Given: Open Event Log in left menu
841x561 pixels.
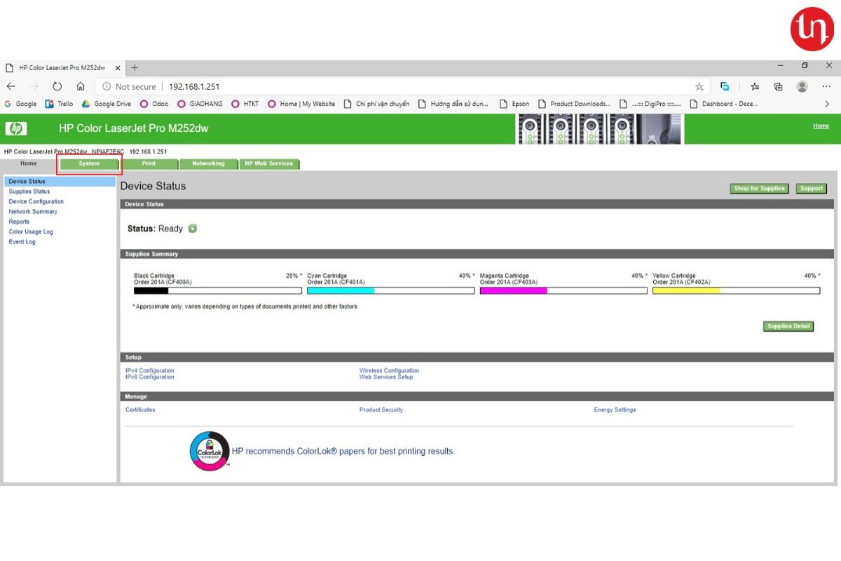Looking at the screenshot, I should [x=22, y=242].
